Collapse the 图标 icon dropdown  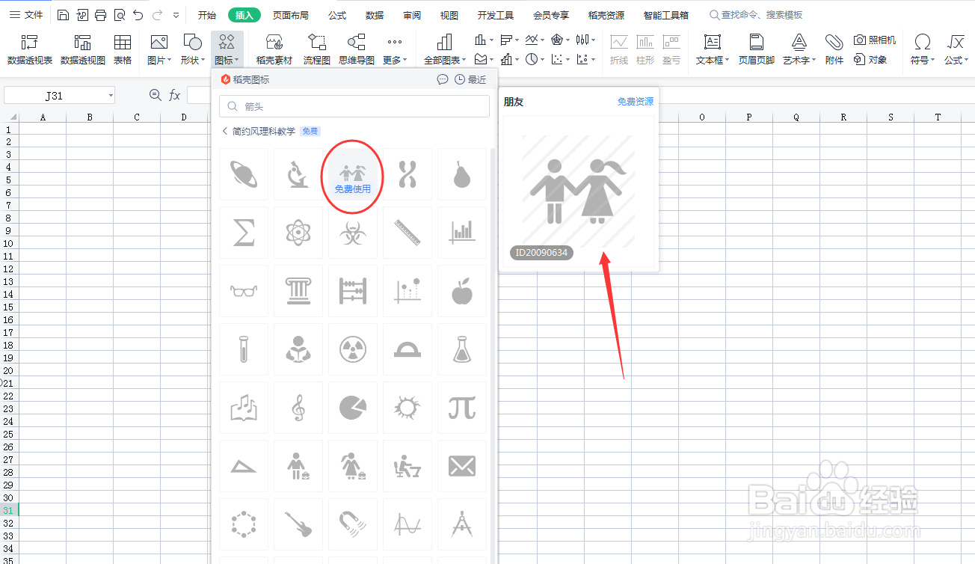pyautogui.click(x=227, y=49)
